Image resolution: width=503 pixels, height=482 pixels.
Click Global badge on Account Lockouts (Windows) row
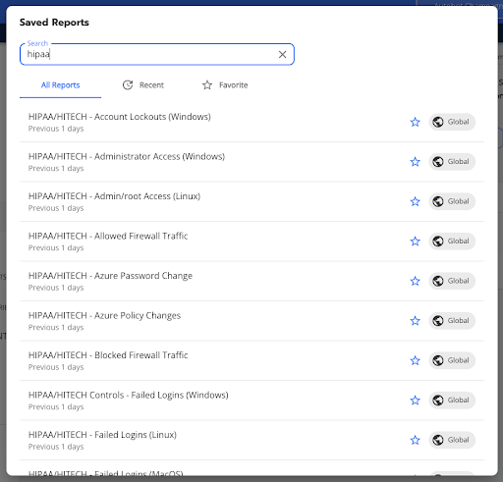click(x=452, y=122)
